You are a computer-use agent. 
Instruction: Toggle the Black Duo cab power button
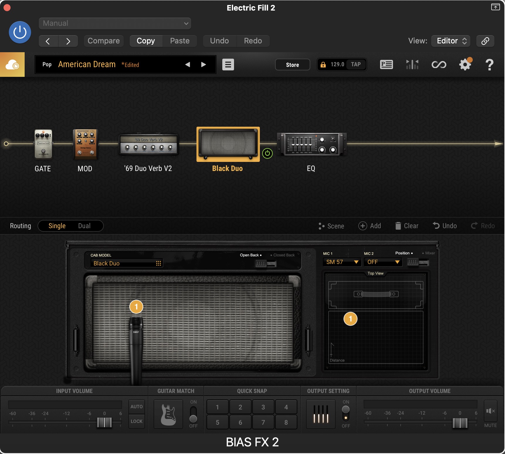click(x=267, y=153)
